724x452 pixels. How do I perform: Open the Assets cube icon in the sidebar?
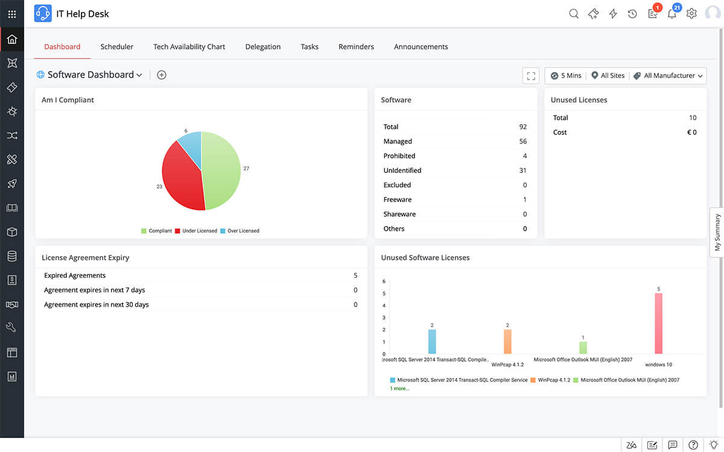pos(12,231)
